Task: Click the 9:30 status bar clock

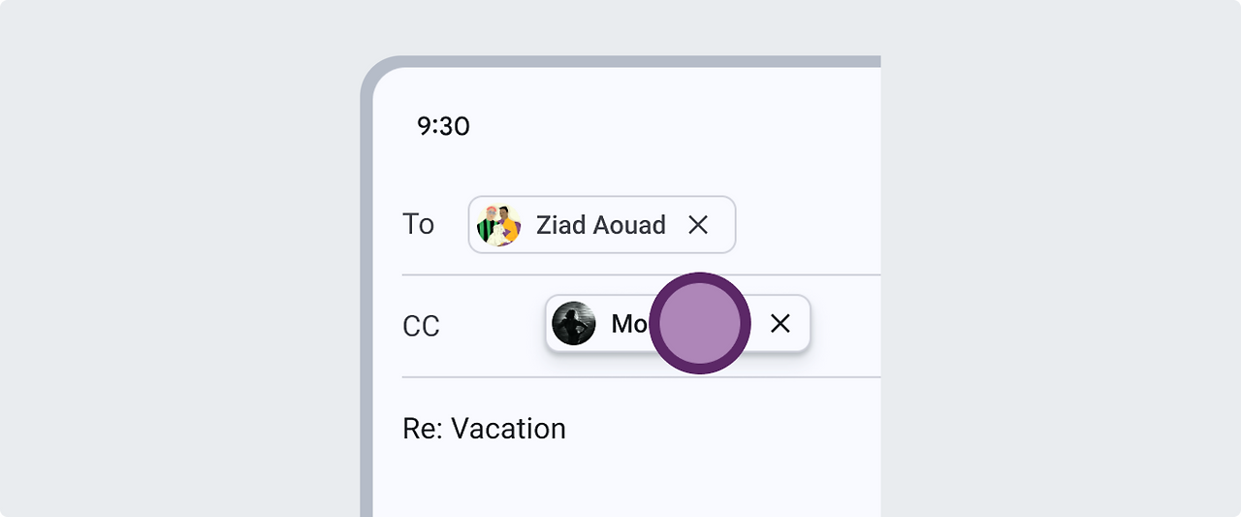Action: (443, 126)
